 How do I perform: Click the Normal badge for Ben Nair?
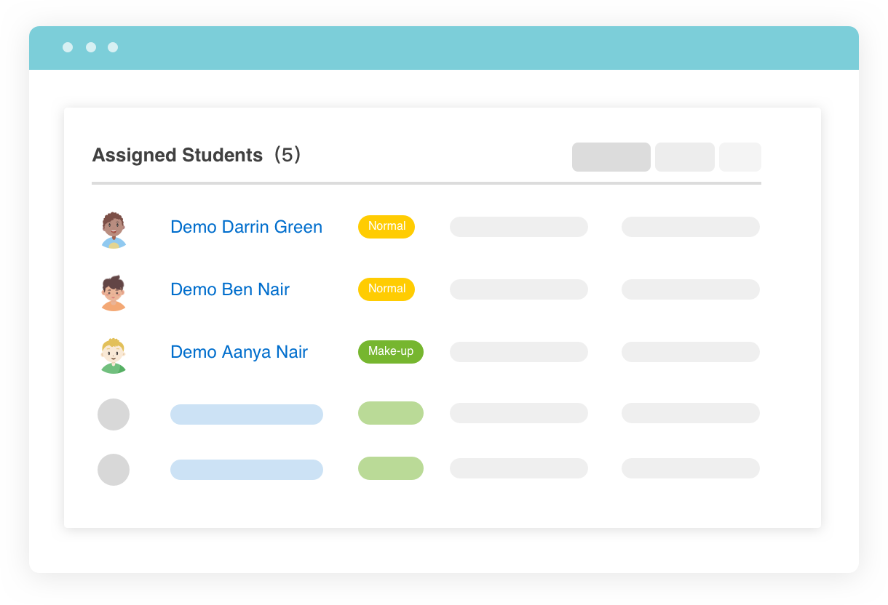(x=386, y=289)
